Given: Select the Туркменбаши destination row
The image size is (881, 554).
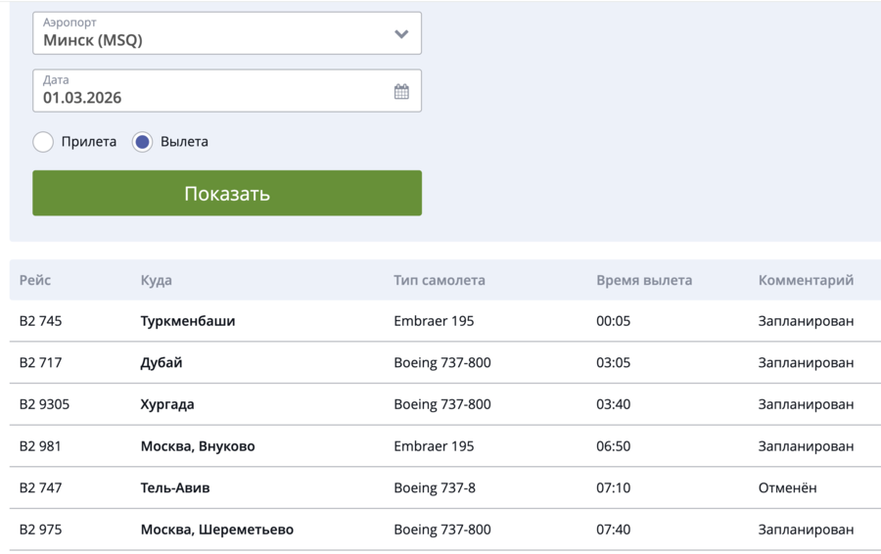Looking at the screenshot, I should 188,321.
